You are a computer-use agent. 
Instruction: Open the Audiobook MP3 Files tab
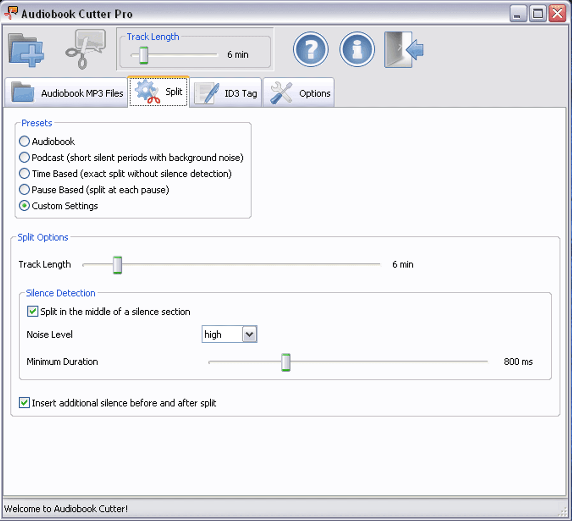(x=67, y=93)
